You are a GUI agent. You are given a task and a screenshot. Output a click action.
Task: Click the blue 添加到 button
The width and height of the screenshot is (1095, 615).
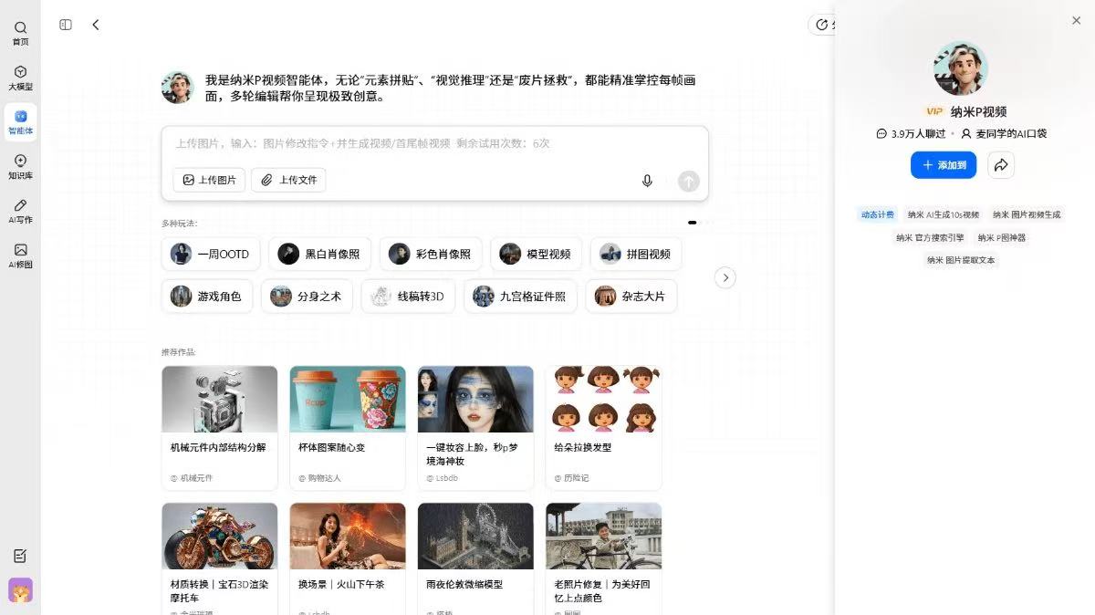[x=944, y=165]
